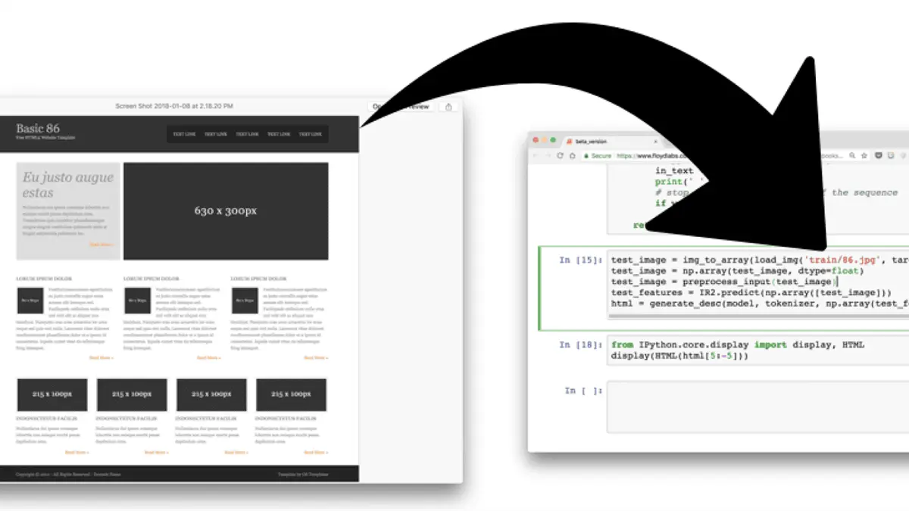This screenshot has height=511, width=909.
Task: Click the first TEXT LINK in website navigation
Action: pyautogui.click(x=184, y=134)
